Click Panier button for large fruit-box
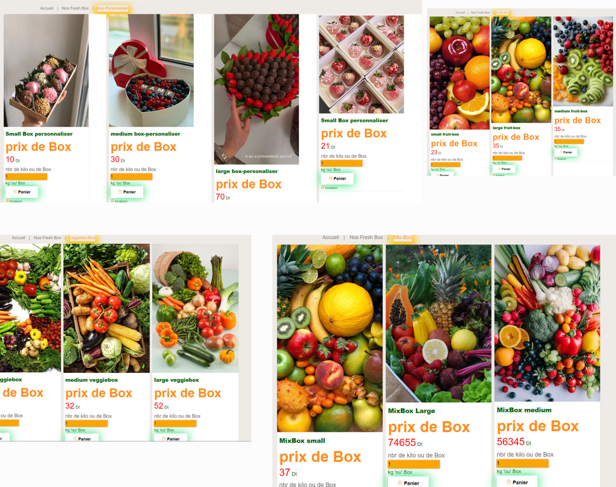616x487 pixels. (504, 169)
